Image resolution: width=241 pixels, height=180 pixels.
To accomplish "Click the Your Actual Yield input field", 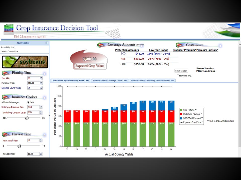I will click(34, 140).
